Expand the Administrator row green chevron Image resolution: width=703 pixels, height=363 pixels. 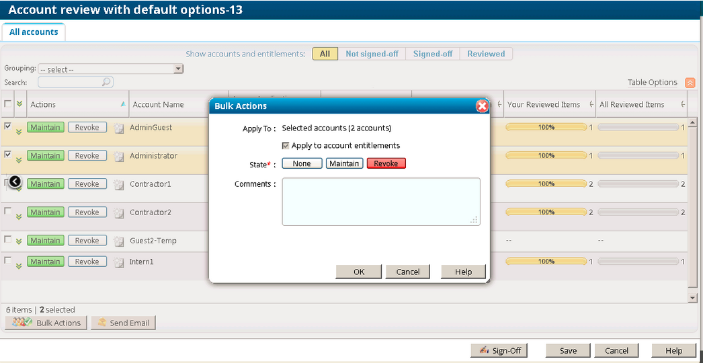[19, 160]
